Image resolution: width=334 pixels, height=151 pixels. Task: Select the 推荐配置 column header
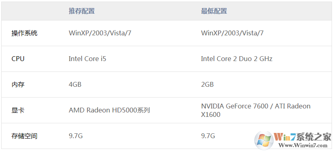point(81,11)
